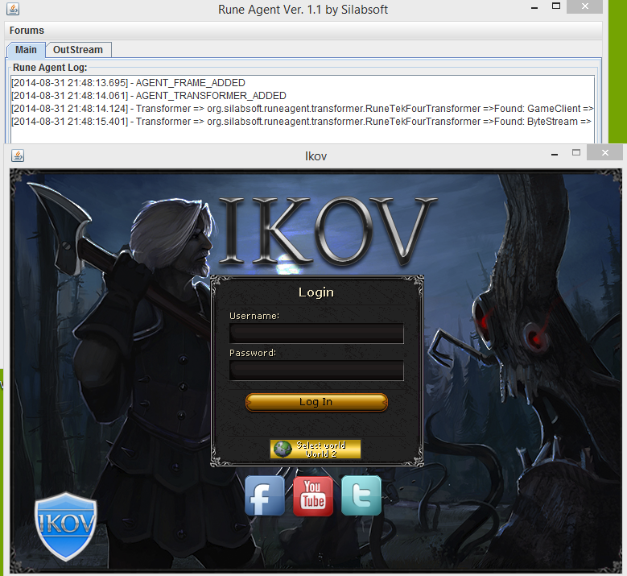627x576 pixels.
Task: Open Select world World 2 button
Action: point(316,449)
